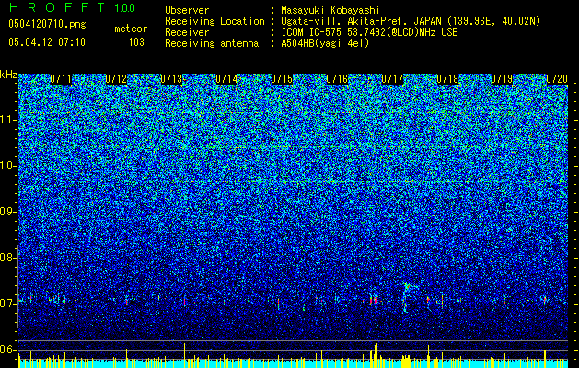Click the 0720 time marker

pyautogui.click(x=557, y=79)
